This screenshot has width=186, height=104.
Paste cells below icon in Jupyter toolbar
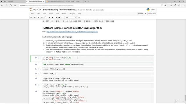point(45,17)
